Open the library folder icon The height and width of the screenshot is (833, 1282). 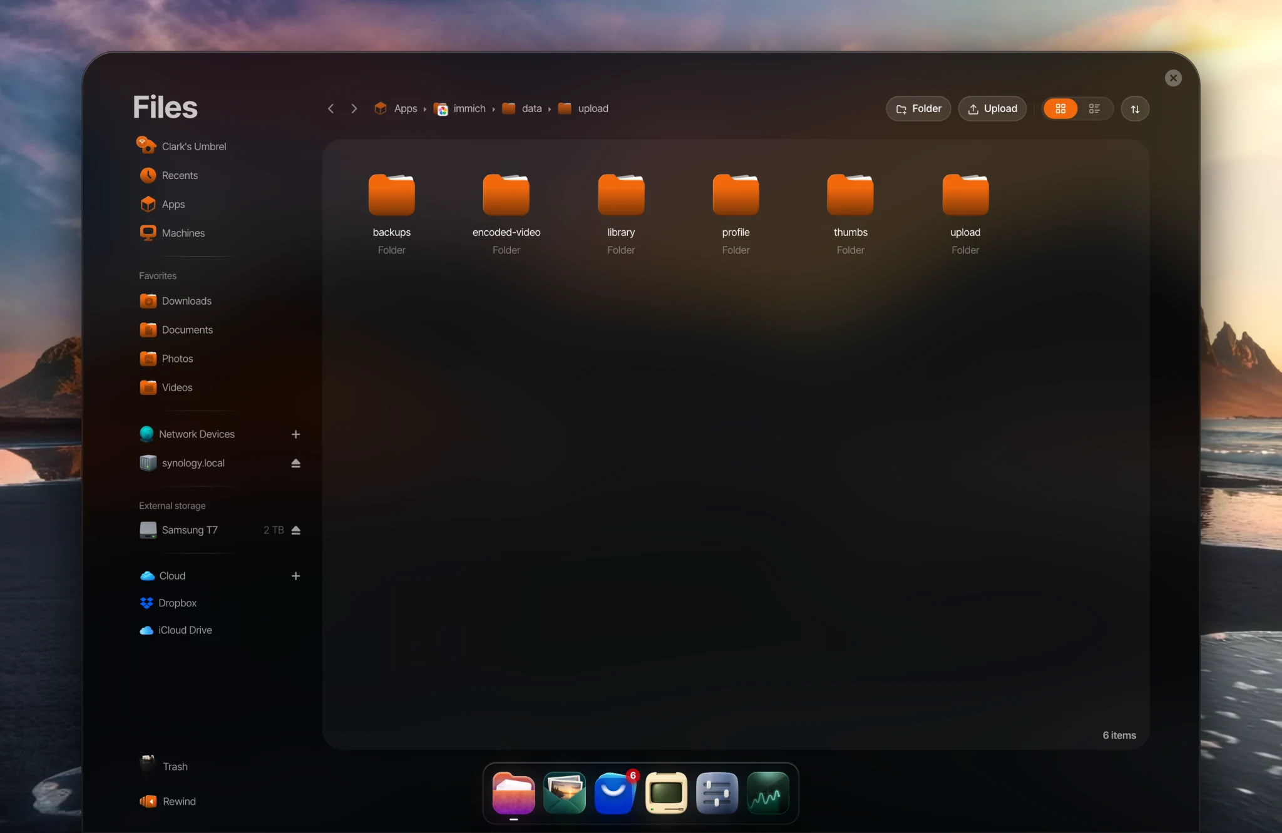click(x=621, y=195)
